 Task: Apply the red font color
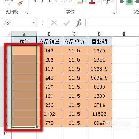pyautogui.click(x=92, y=2)
